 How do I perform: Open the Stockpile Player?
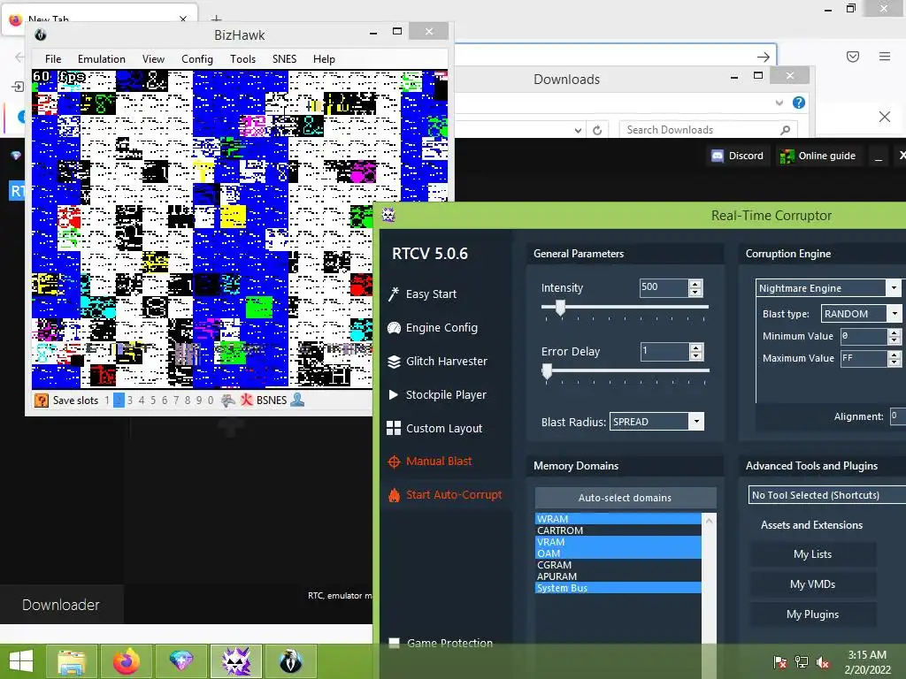(437, 394)
